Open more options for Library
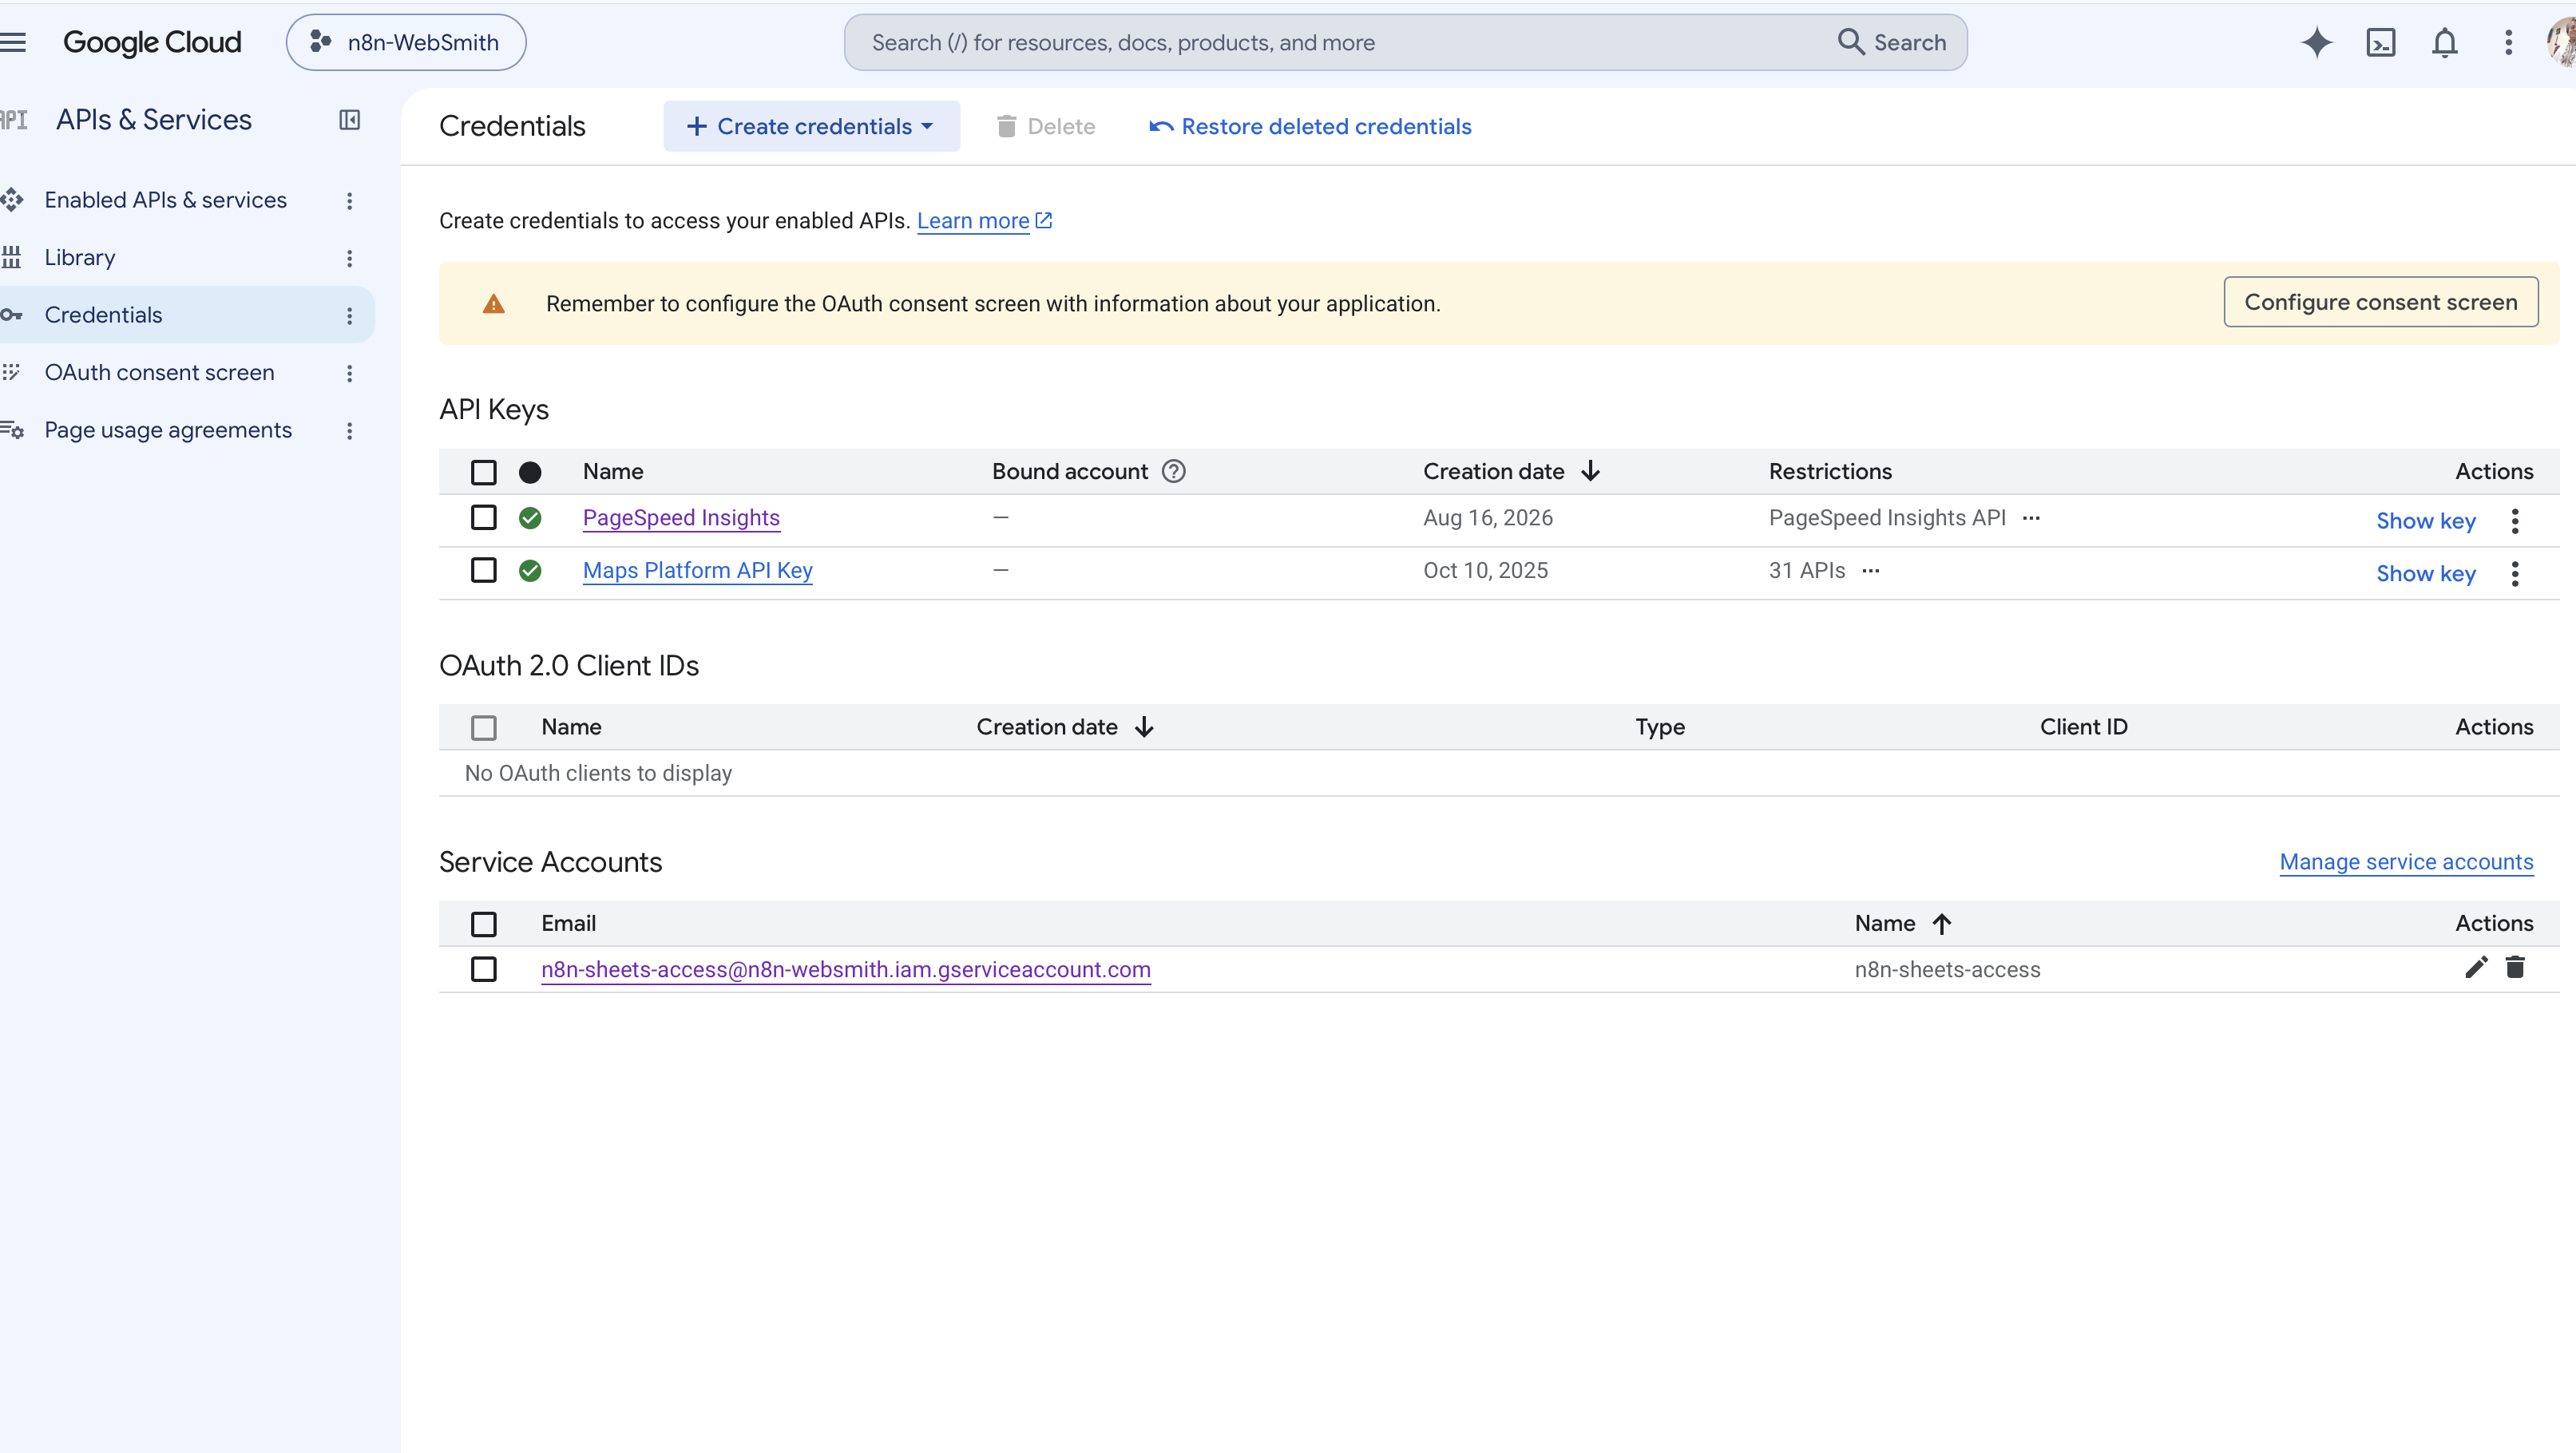The image size is (2576, 1453). click(349, 258)
